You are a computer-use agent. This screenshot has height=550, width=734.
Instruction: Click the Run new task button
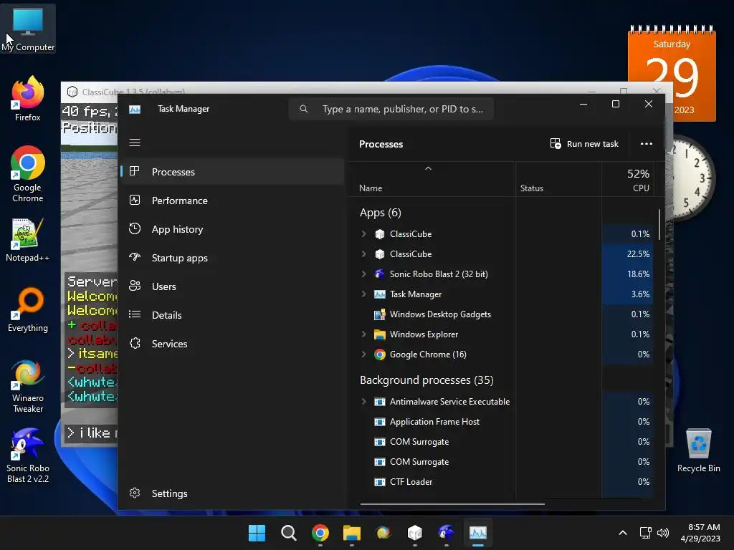(x=584, y=143)
